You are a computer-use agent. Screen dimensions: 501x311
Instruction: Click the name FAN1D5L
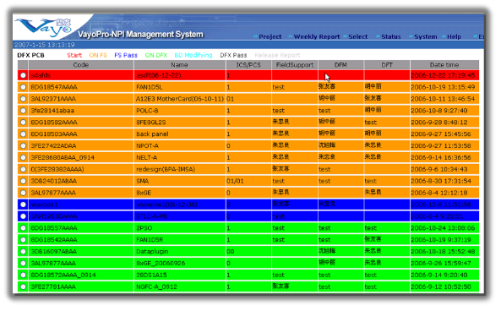150,87
